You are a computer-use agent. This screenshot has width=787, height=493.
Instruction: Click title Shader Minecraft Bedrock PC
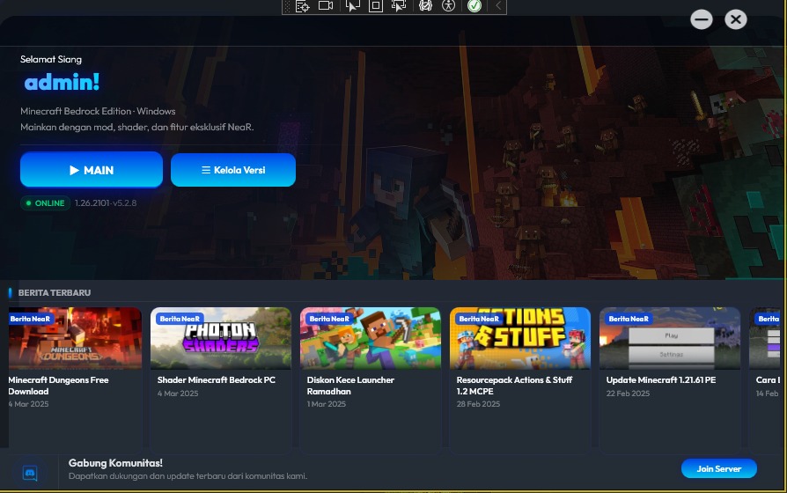[x=217, y=380]
